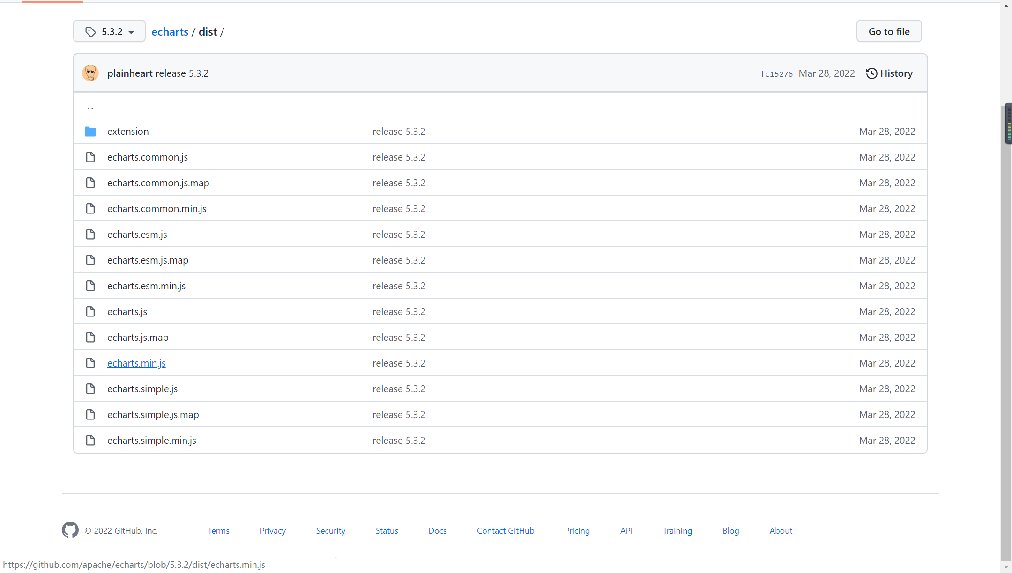Open the Contact GitHub footer link
The height and width of the screenshot is (573, 1012).
(506, 530)
